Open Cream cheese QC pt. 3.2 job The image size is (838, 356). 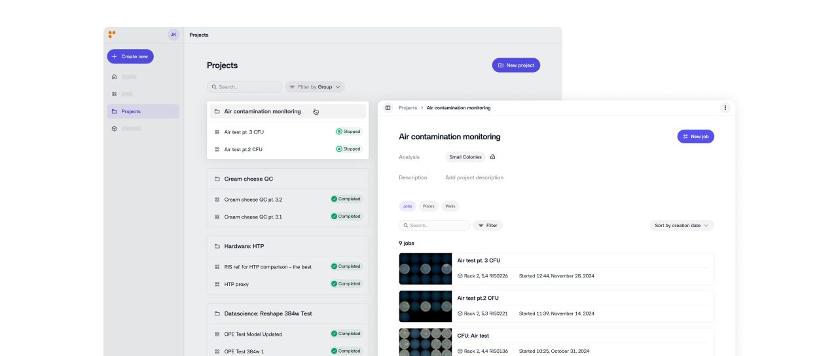(253, 200)
